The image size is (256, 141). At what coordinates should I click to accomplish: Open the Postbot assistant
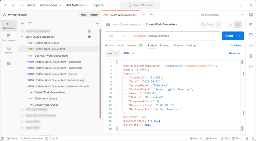pos(196,138)
